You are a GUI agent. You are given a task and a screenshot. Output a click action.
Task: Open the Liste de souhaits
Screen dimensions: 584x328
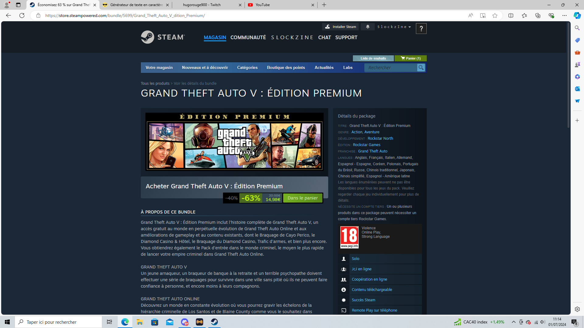click(x=373, y=58)
